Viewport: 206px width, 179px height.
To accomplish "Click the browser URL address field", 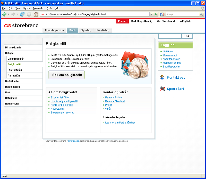I will (x=97, y=14).
